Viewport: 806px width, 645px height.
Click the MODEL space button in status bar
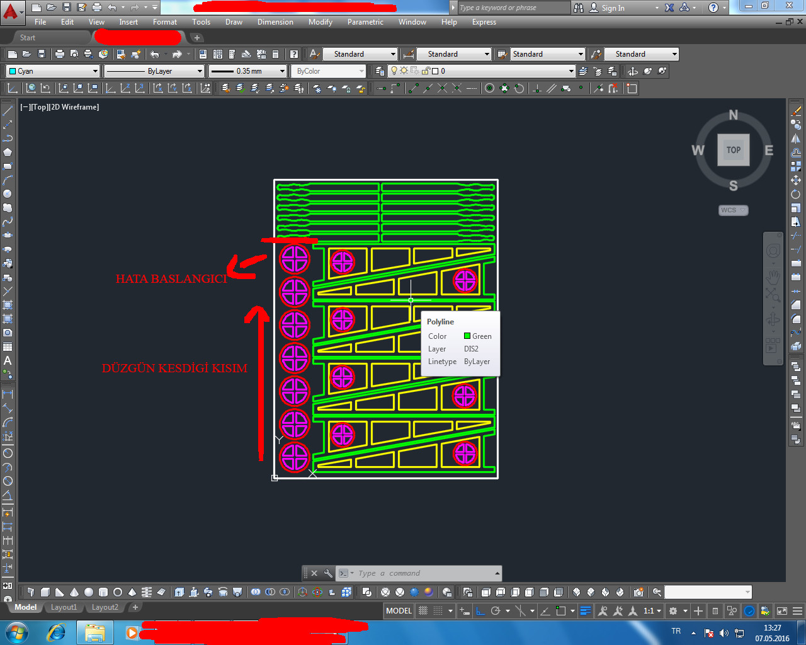pos(399,611)
